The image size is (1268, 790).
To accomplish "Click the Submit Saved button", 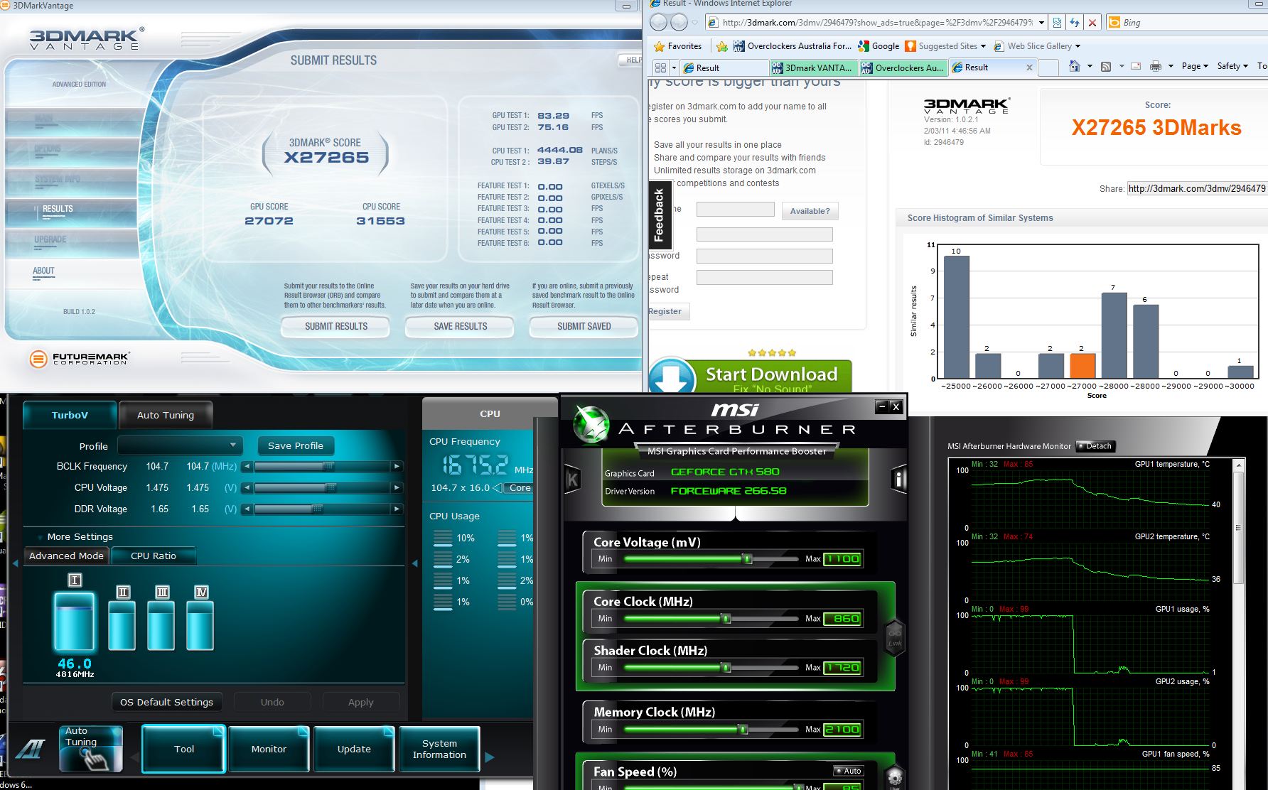I will [x=584, y=326].
